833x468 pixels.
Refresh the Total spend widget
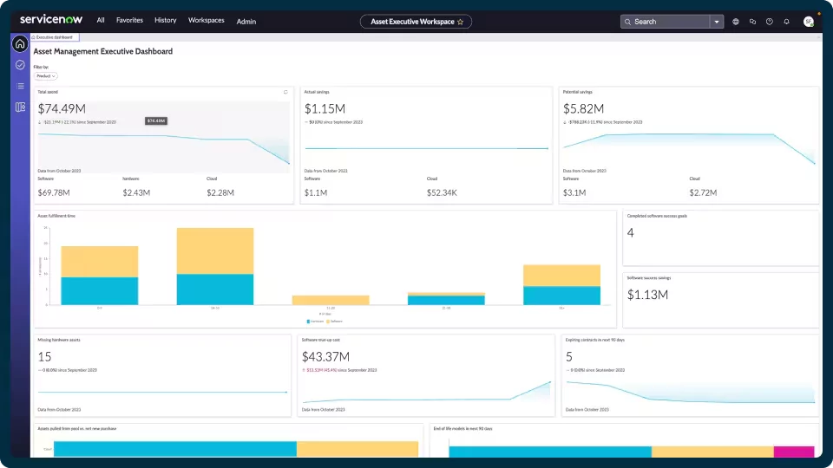coord(285,92)
